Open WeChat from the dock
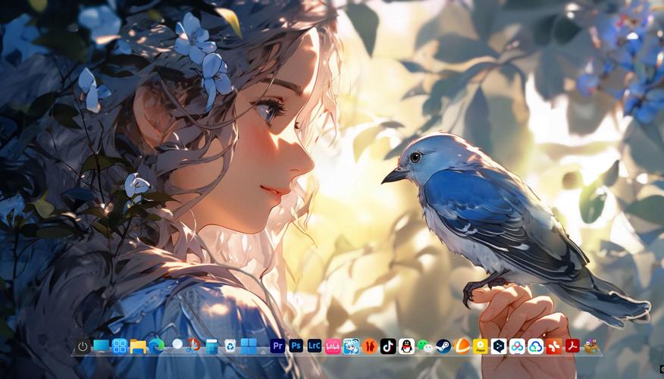 point(424,346)
